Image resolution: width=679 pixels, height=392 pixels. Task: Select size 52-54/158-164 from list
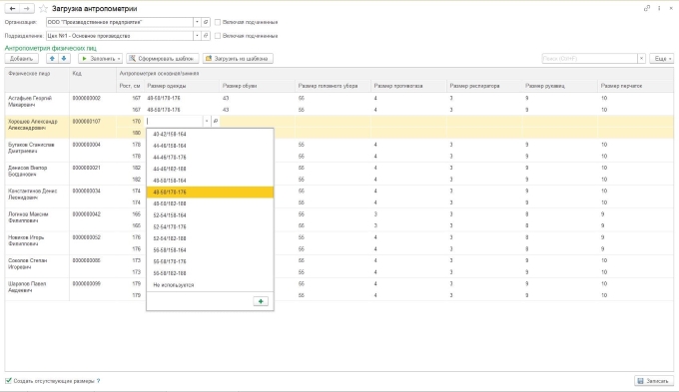pyautogui.click(x=210, y=215)
